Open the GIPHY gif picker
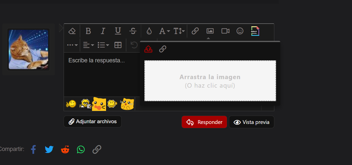 [x=255, y=31]
